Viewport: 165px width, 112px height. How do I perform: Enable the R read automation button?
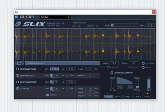28,17
